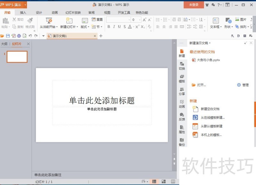Expand the 排列 arrange dropdown
256x185 pixels.
[248, 27]
